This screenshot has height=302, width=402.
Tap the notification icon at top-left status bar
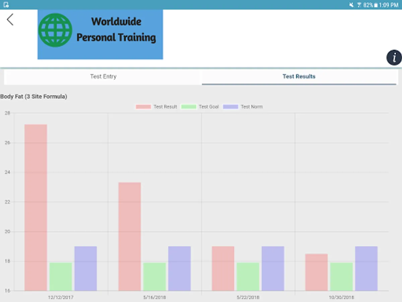tap(6, 5)
